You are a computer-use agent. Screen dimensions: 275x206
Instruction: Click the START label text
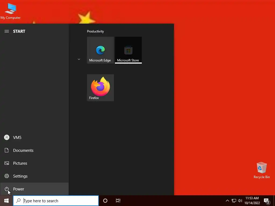point(19,31)
